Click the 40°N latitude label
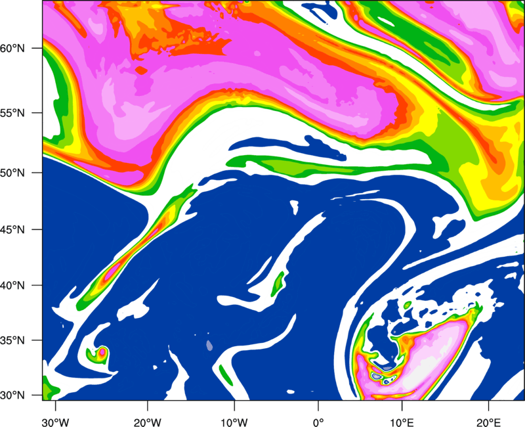 (x=12, y=286)
